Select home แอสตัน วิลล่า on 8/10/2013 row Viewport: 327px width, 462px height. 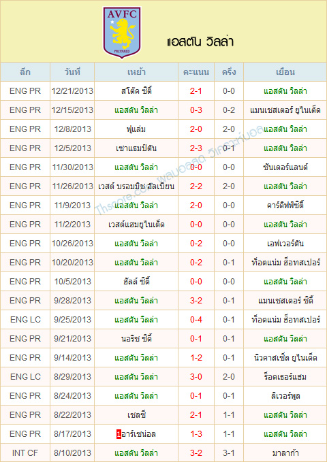[136, 453]
